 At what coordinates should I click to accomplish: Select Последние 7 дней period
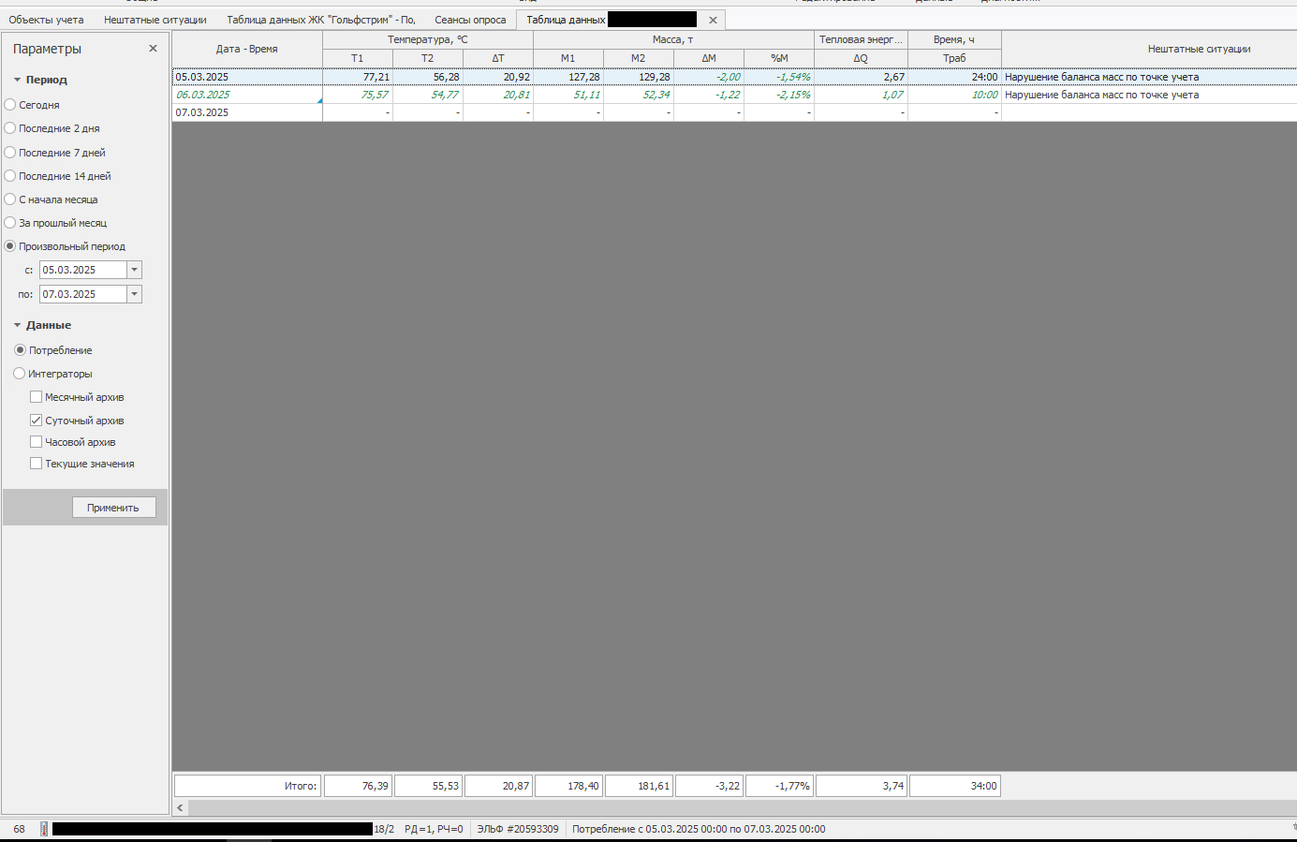coord(10,153)
